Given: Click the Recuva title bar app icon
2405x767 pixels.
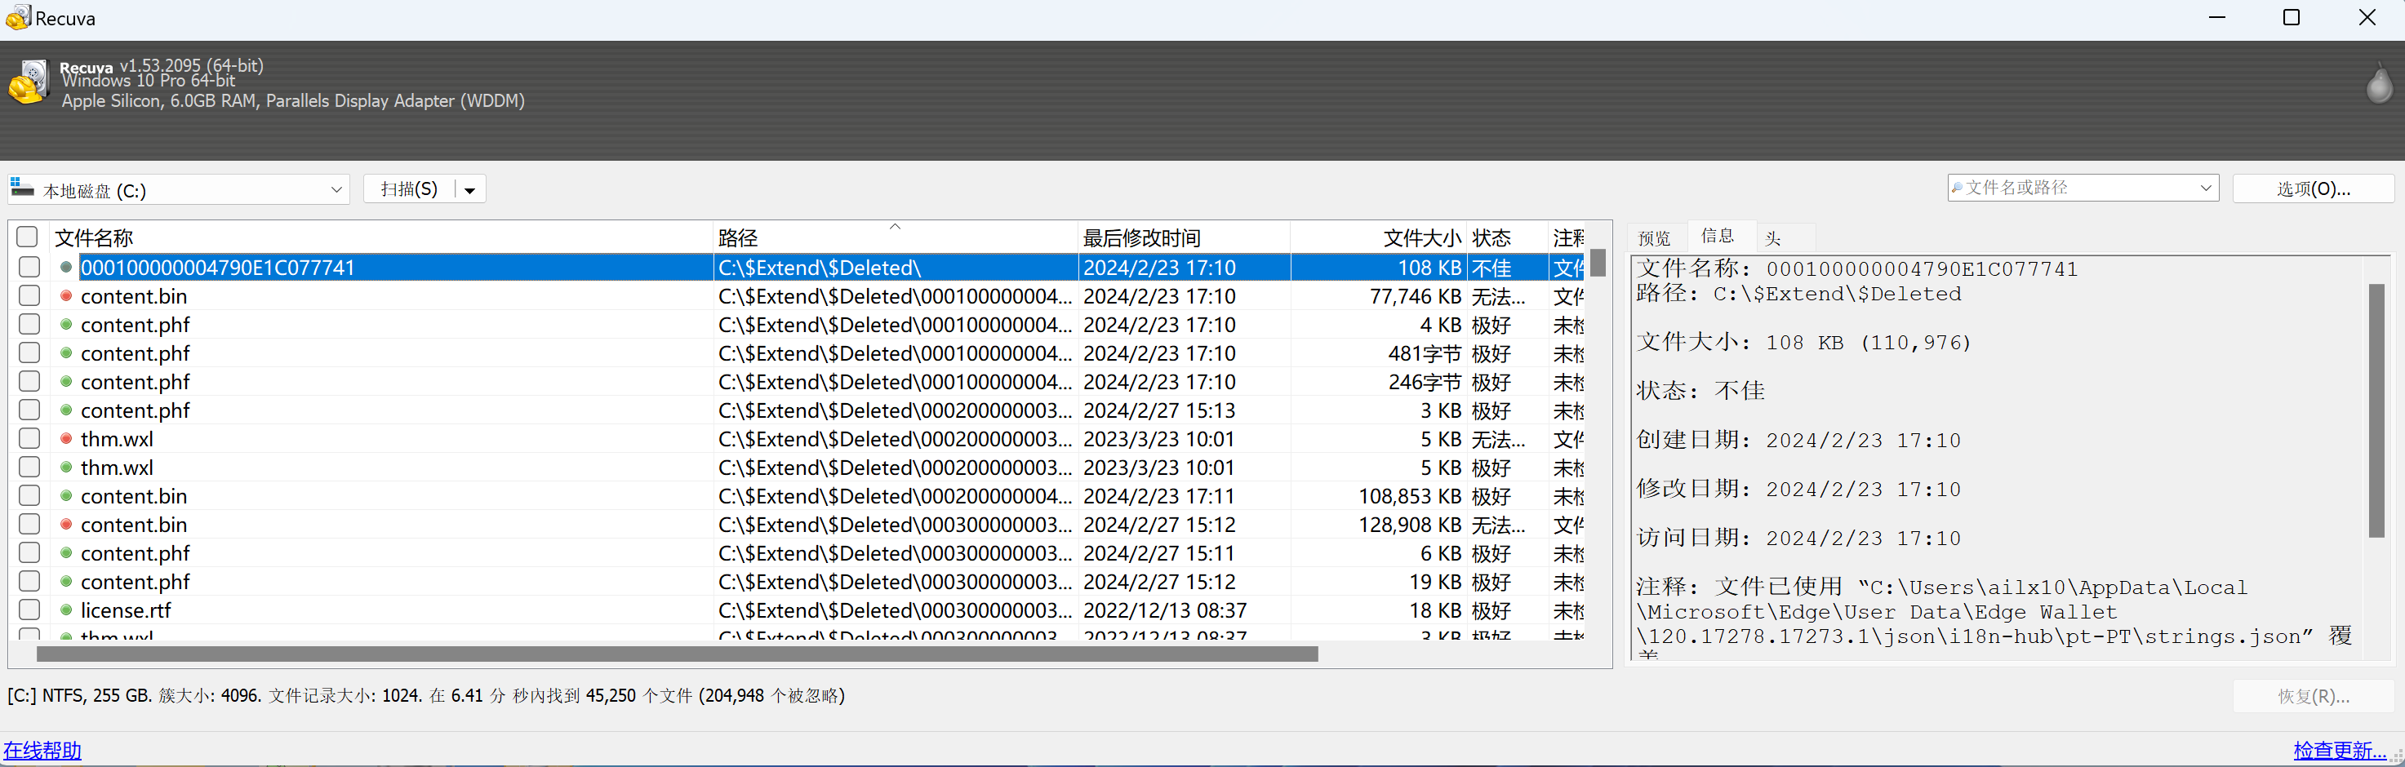Looking at the screenshot, I should click(18, 18).
